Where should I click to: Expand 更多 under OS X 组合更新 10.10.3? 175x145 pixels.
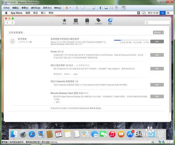(x=76, y=74)
